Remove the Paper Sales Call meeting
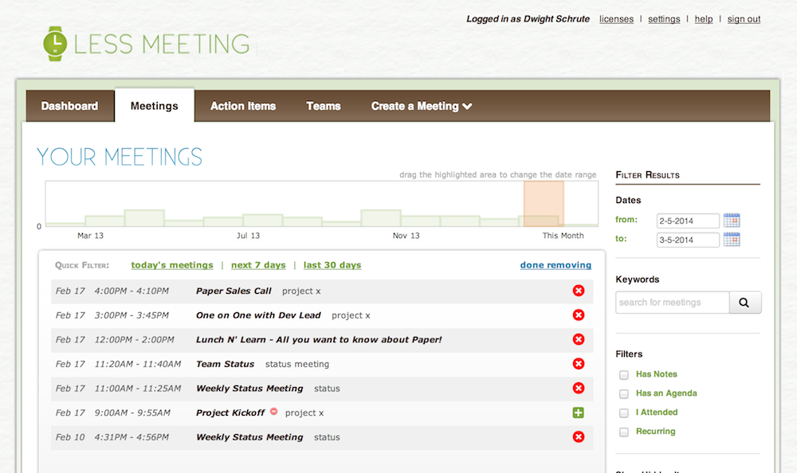The image size is (797, 473). 579,291
